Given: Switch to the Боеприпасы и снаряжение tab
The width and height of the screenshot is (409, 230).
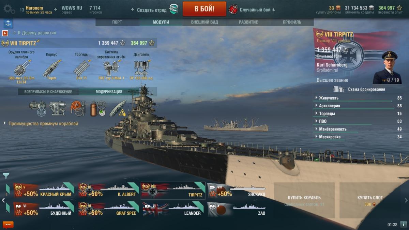Looking at the screenshot, I should click(x=48, y=92).
